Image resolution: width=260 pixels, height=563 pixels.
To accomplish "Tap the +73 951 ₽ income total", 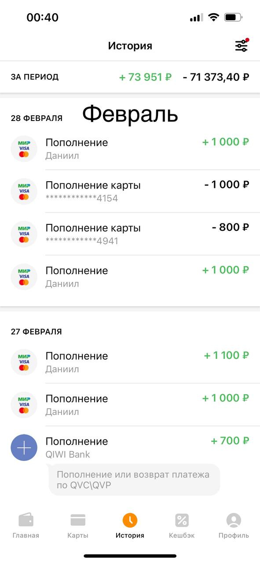I will 146,77.
